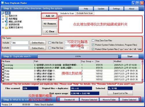Image resolution: width=145 pixels, height=107 pixels.
Task: Expand the 我的電腦 tree node
Action: point(3,19)
